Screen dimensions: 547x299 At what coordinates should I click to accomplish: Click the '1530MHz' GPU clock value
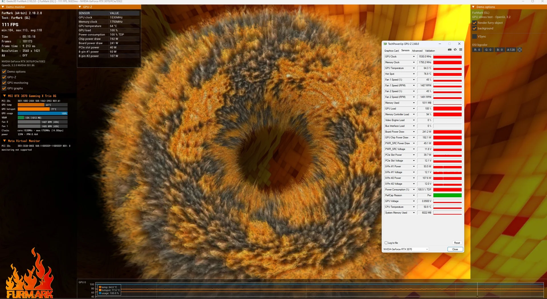point(116,17)
